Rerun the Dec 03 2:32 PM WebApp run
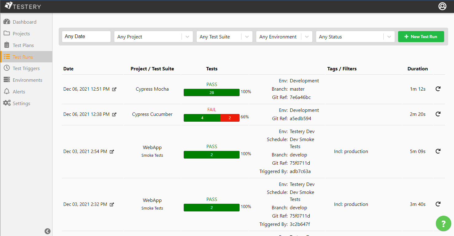 click(438, 204)
